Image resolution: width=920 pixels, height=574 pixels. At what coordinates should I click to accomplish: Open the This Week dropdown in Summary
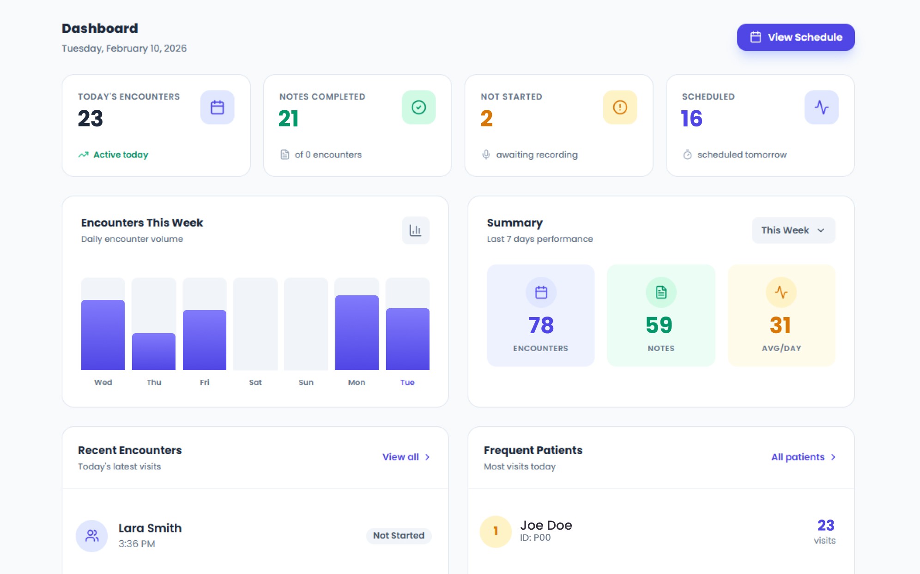793,230
